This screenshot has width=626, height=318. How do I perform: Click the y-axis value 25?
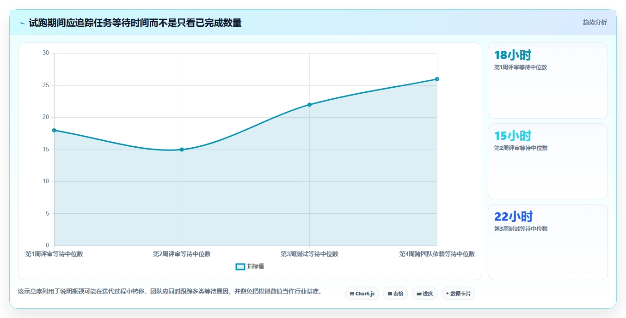[x=45, y=85]
